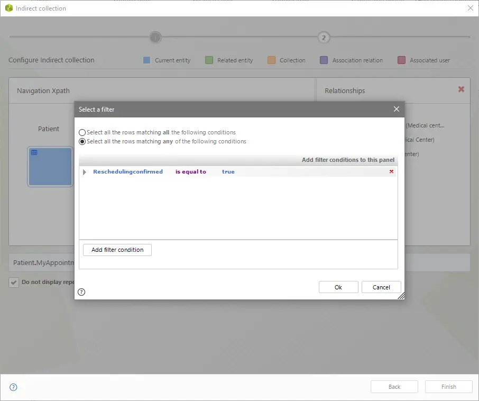Click the Association relation purple swatch
Viewport: 479px width, 401px height.
coord(324,60)
